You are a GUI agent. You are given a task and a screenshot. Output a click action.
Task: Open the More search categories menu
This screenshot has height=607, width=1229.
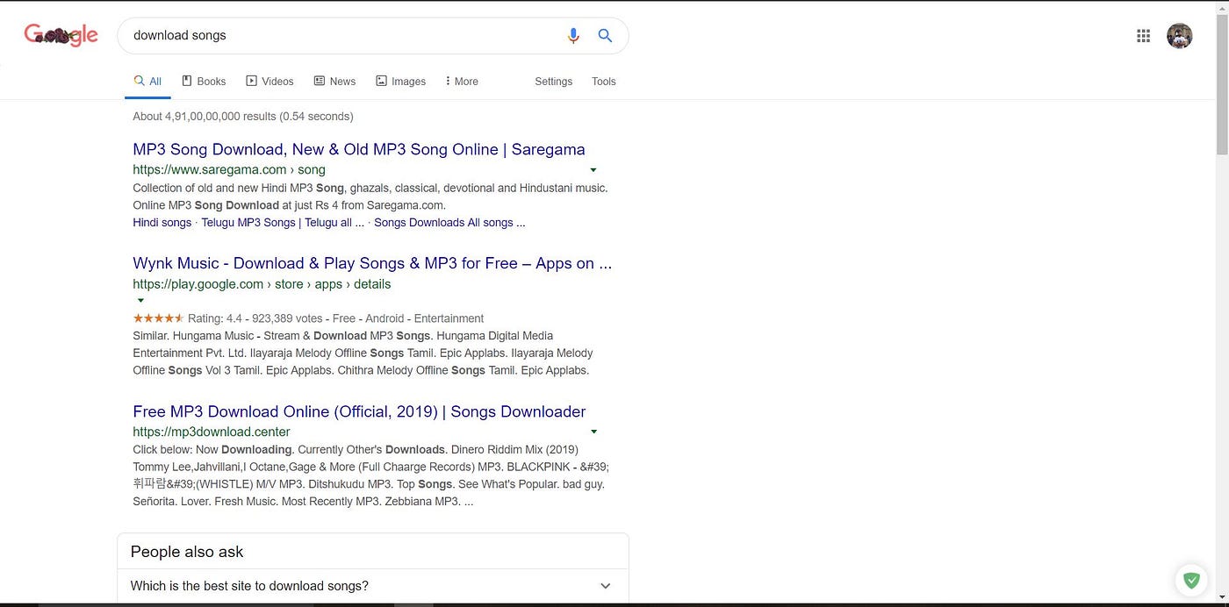tap(462, 82)
